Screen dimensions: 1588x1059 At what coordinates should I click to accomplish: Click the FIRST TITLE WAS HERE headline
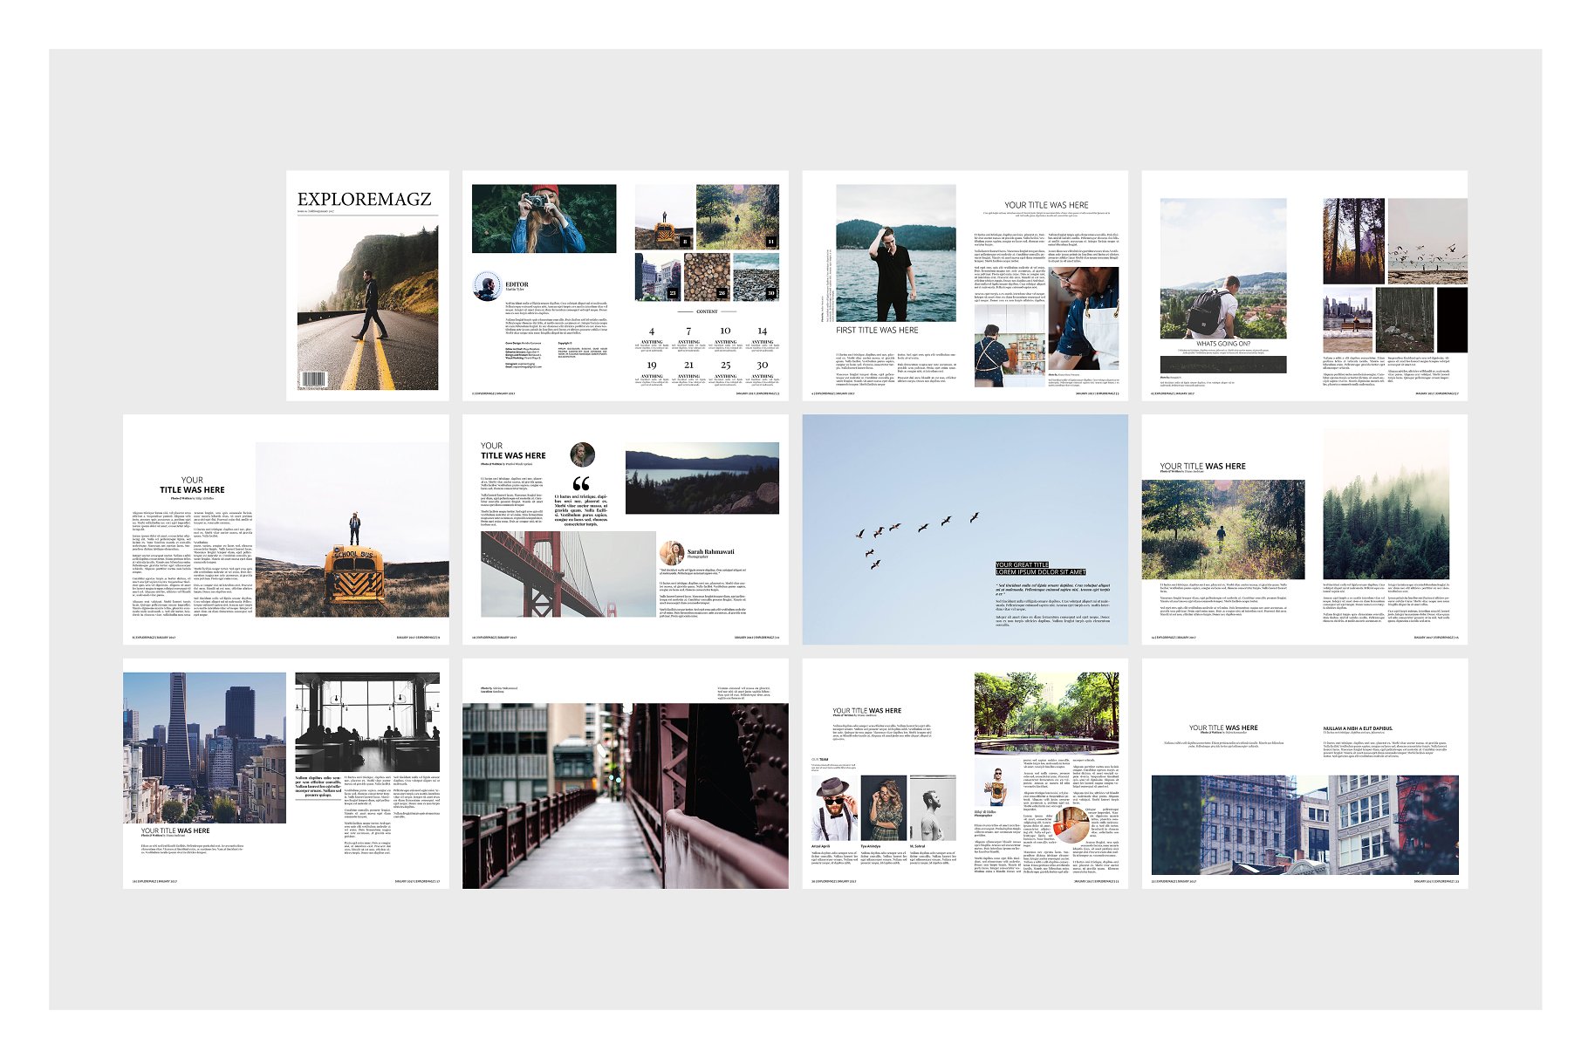click(x=875, y=331)
